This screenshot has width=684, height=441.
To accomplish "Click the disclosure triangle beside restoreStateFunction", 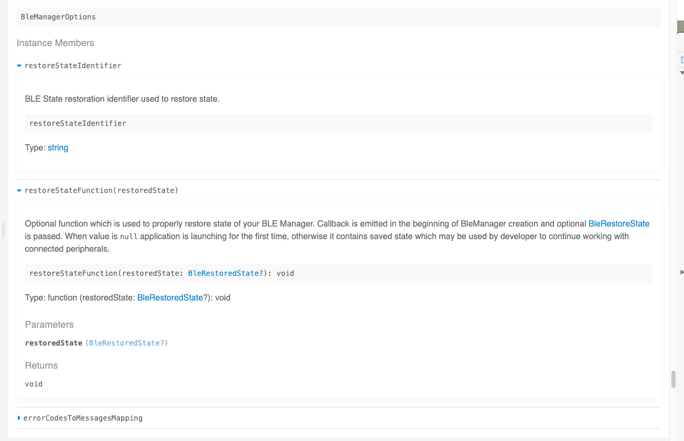I will pos(19,190).
